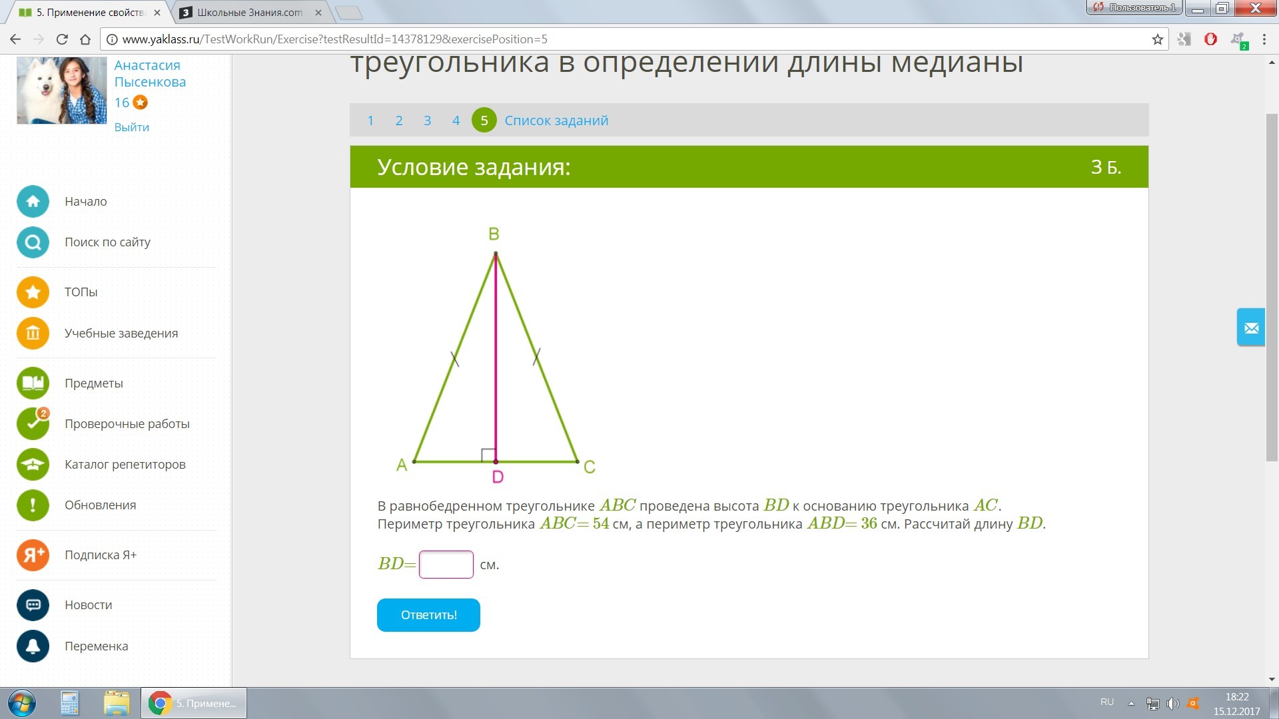The height and width of the screenshot is (719, 1279).
Task: Click the Выйти logout link
Action: [x=131, y=127]
